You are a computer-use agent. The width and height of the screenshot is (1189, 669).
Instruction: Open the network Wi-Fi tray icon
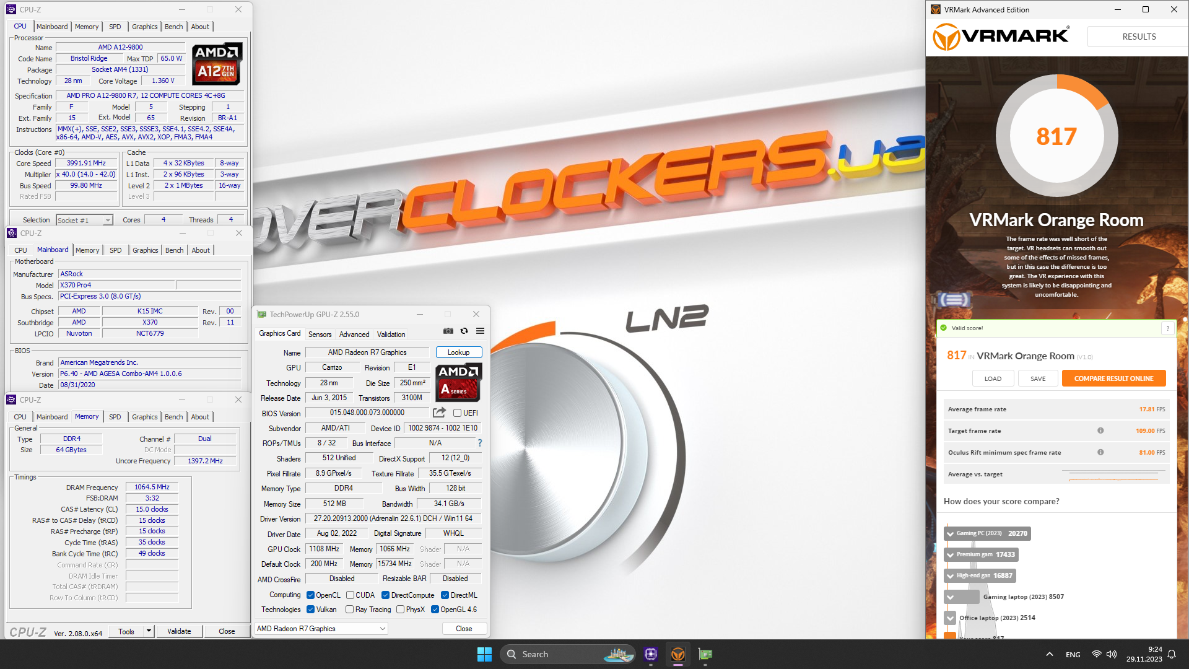click(x=1097, y=654)
